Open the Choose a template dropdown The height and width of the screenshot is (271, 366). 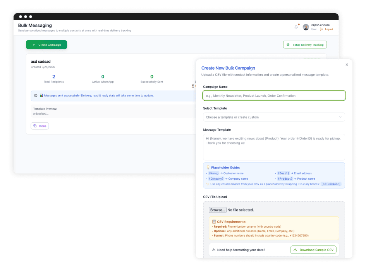pyautogui.click(x=274, y=117)
